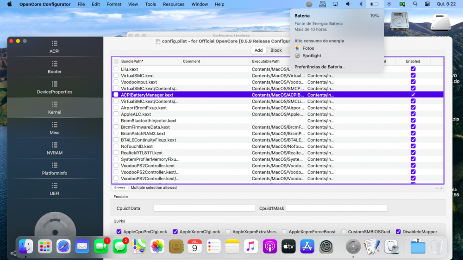Click the Cpuid1Mask input field
The image size is (463, 260).
[x=336, y=208]
